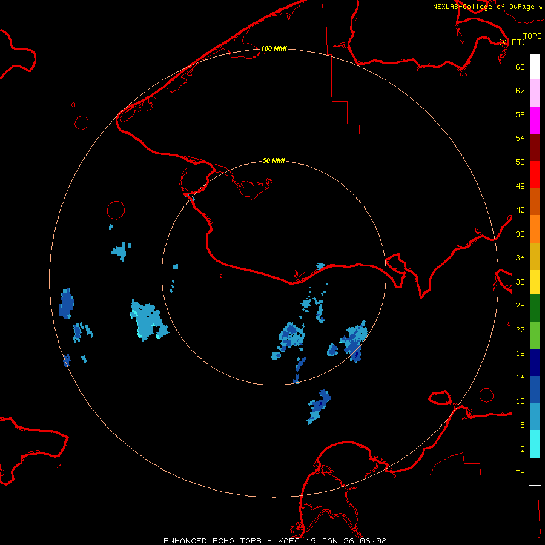545x545 pixels.
Task: Click the "06:08" timestamp in the caption
Action: (x=374, y=541)
